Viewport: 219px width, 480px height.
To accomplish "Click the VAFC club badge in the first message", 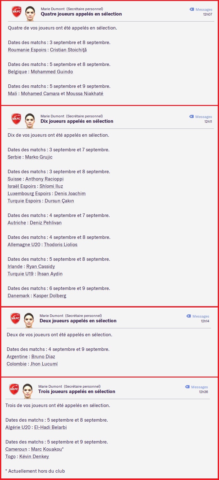I will pos(16,12).
